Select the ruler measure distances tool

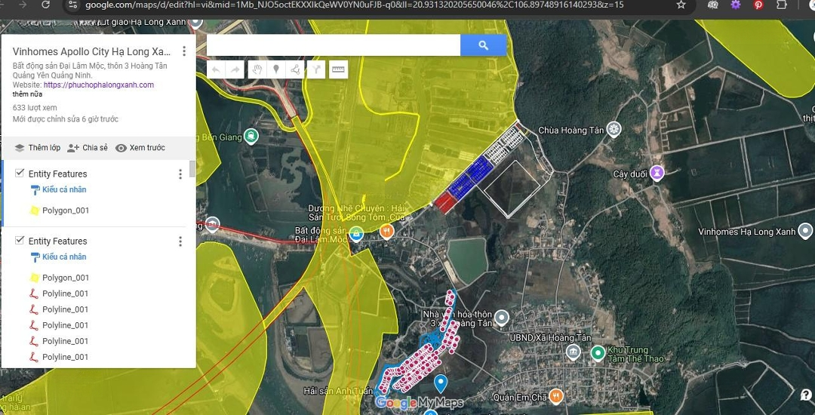coord(338,69)
